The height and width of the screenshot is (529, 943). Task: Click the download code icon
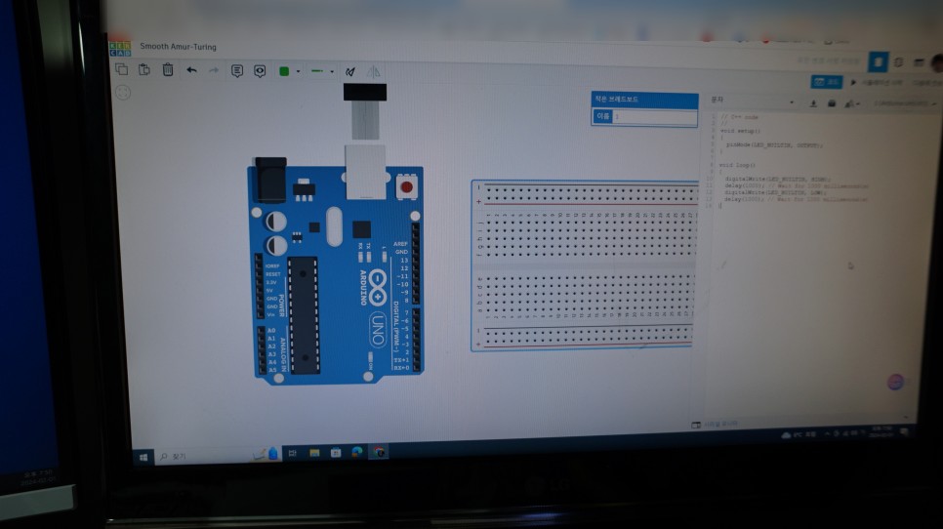813,103
